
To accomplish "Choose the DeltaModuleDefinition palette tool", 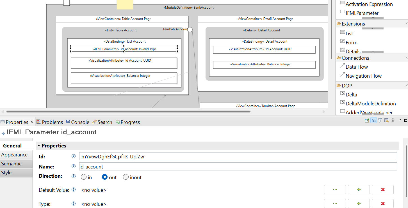I will [368, 103].
